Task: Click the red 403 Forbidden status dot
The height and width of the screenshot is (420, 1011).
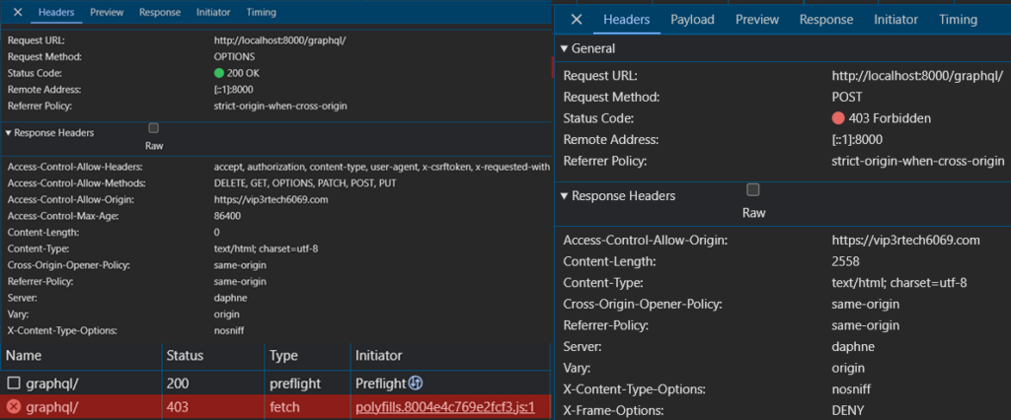Action: point(838,118)
